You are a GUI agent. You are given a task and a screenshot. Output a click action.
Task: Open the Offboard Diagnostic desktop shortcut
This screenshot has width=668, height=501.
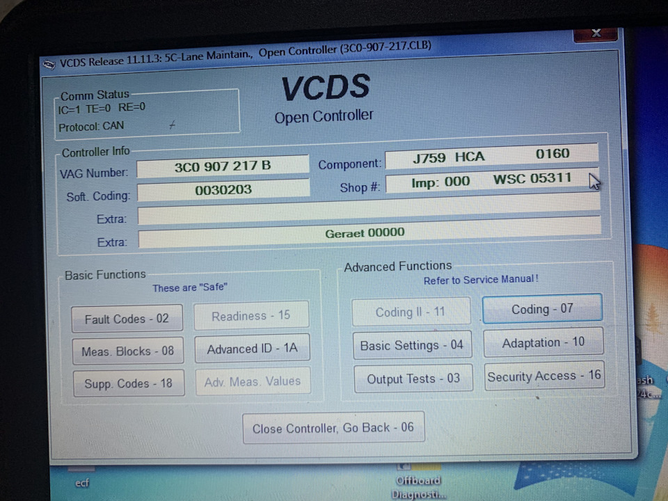point(418,481)
